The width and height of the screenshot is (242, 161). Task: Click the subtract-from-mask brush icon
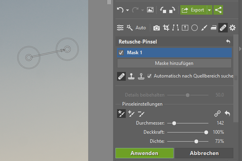pyautogui.click(x=141, y=114)
